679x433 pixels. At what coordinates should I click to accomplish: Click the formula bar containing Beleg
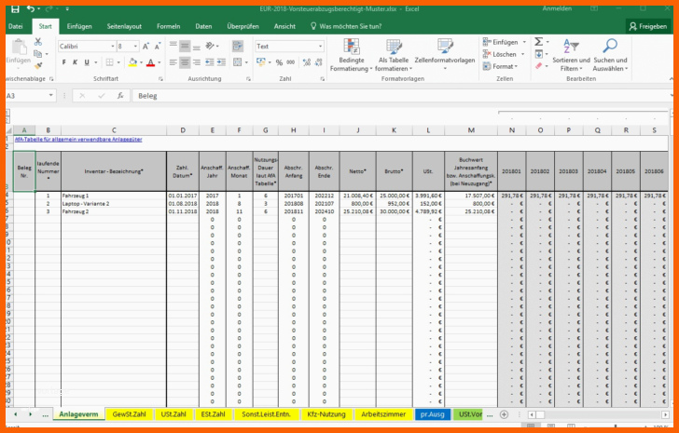[400, 96]
